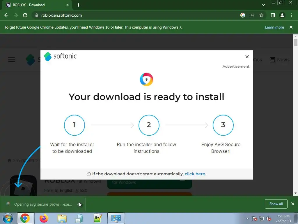298x224 pixels.
Task: Dismiss the Windows 7 update notice
Action: 291,27
